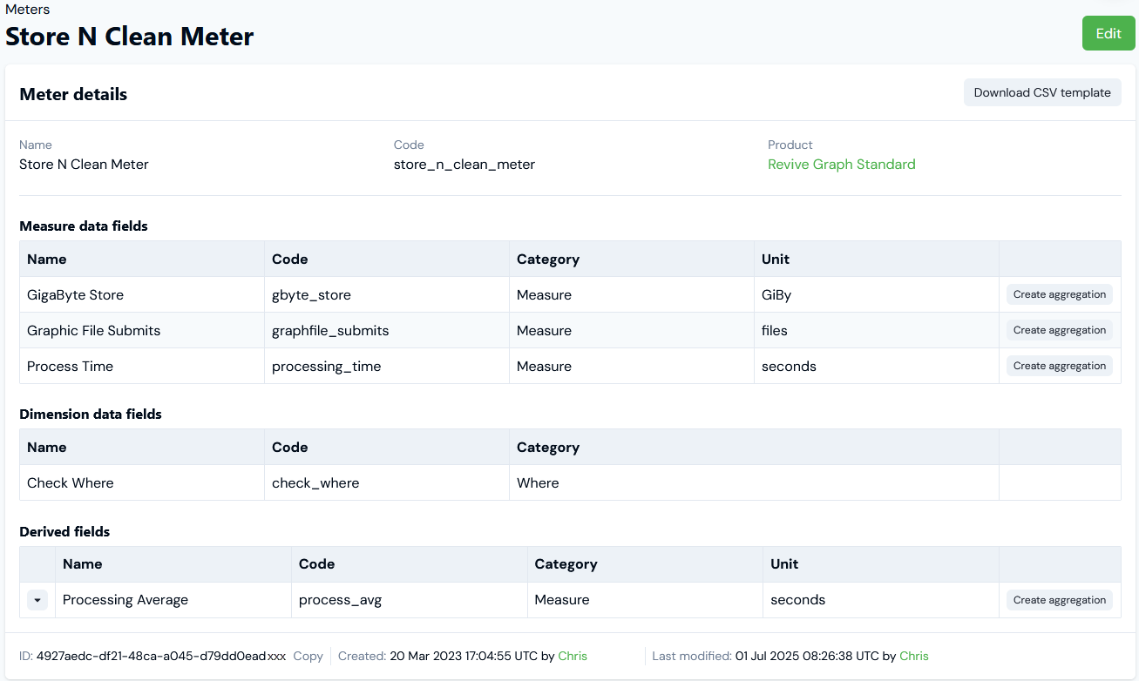Click the Meter details heading
The image size is (1139, 681).
click(73, 94)
